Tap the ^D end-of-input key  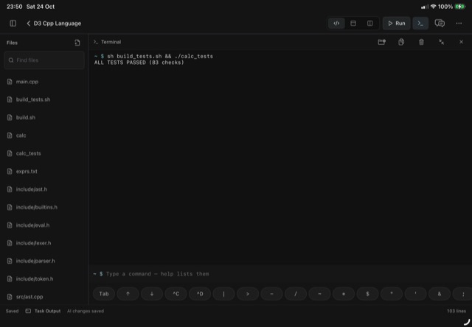point(200,294)
